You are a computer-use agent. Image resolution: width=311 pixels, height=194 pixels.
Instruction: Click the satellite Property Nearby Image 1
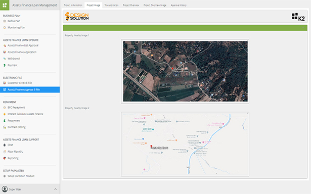point(185,71)
